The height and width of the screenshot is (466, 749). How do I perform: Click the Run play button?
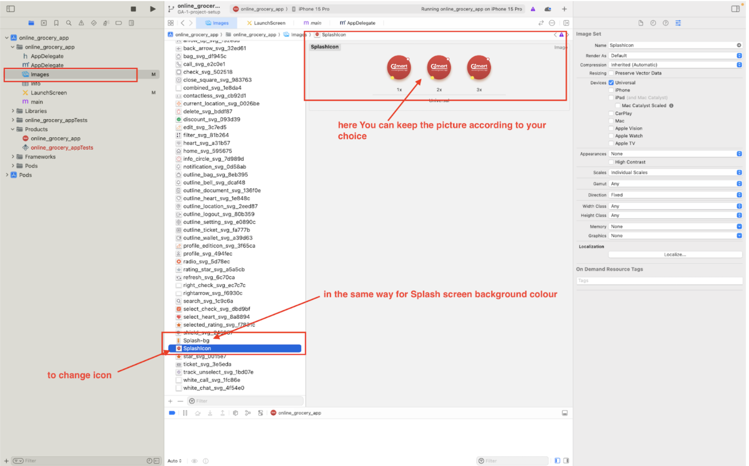[152, 9]
